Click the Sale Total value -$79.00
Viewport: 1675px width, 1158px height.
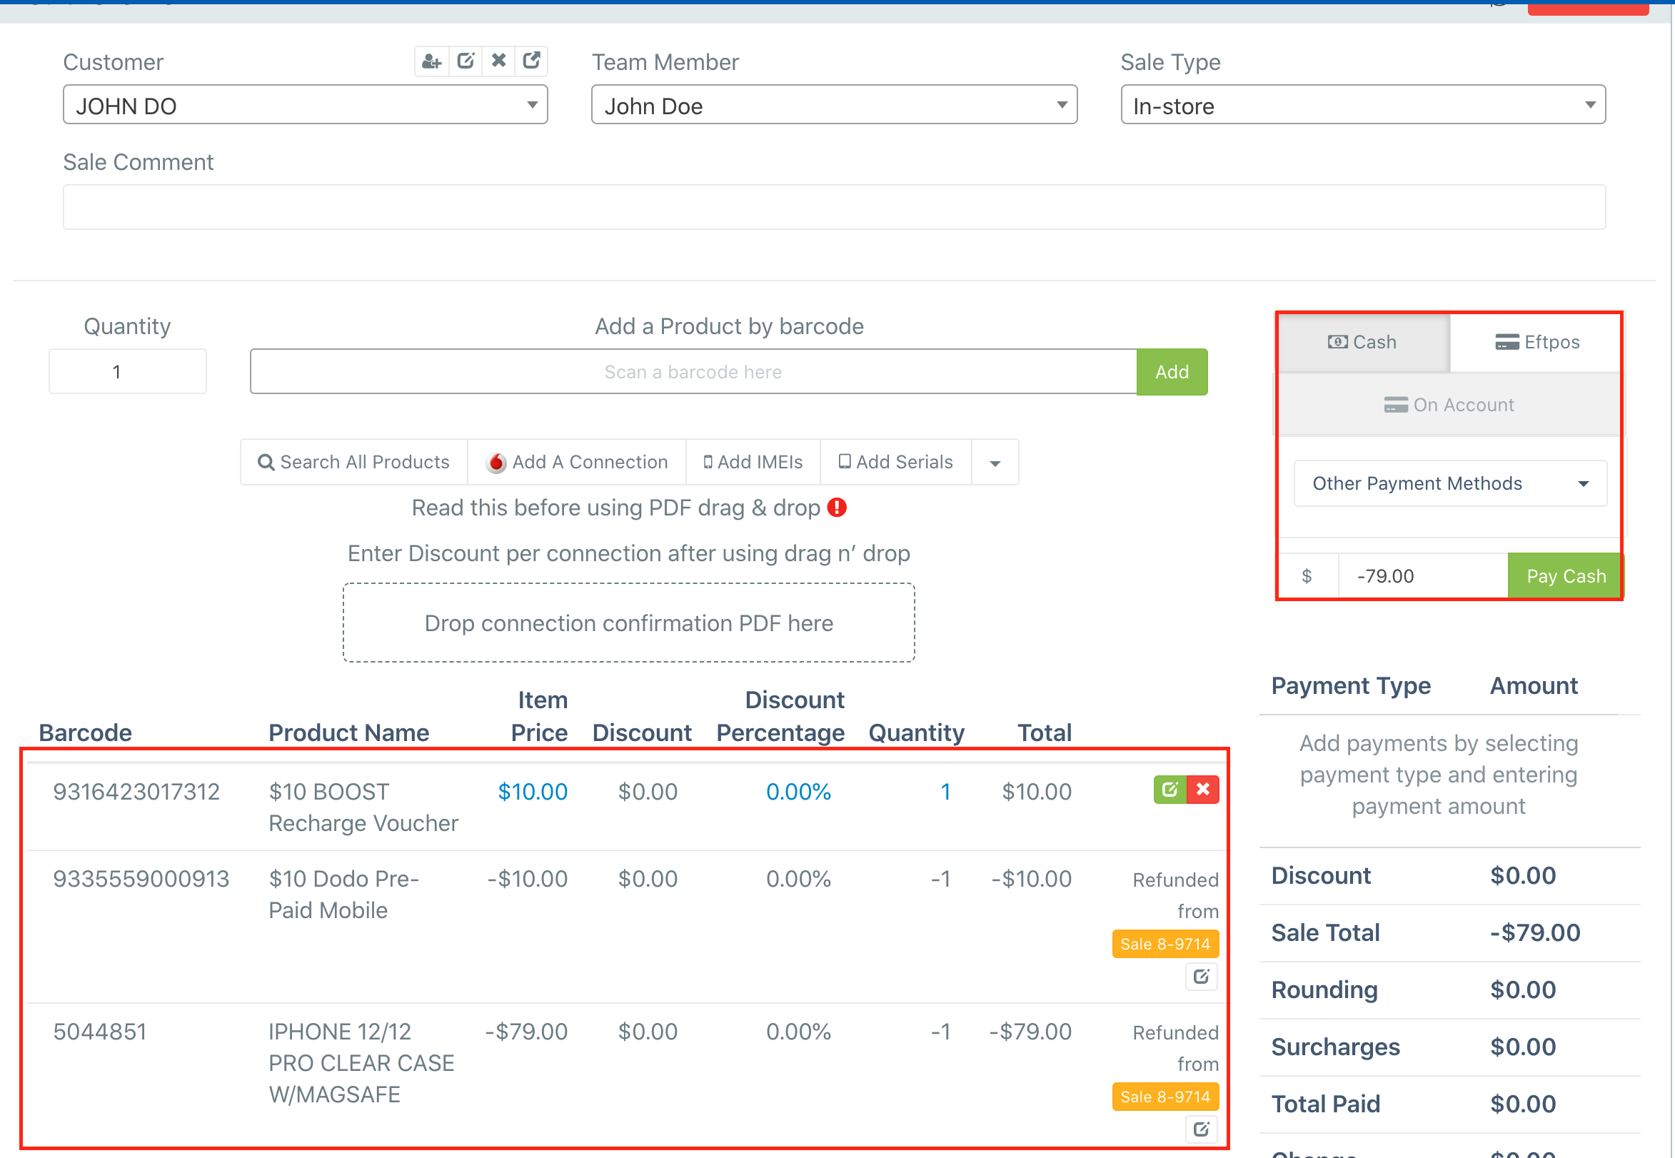(1535, 933)
